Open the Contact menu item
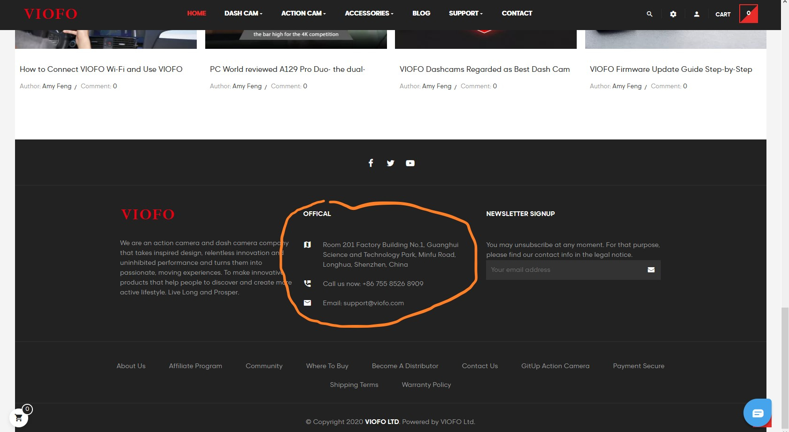789x432 pixels. pos(517,13)
